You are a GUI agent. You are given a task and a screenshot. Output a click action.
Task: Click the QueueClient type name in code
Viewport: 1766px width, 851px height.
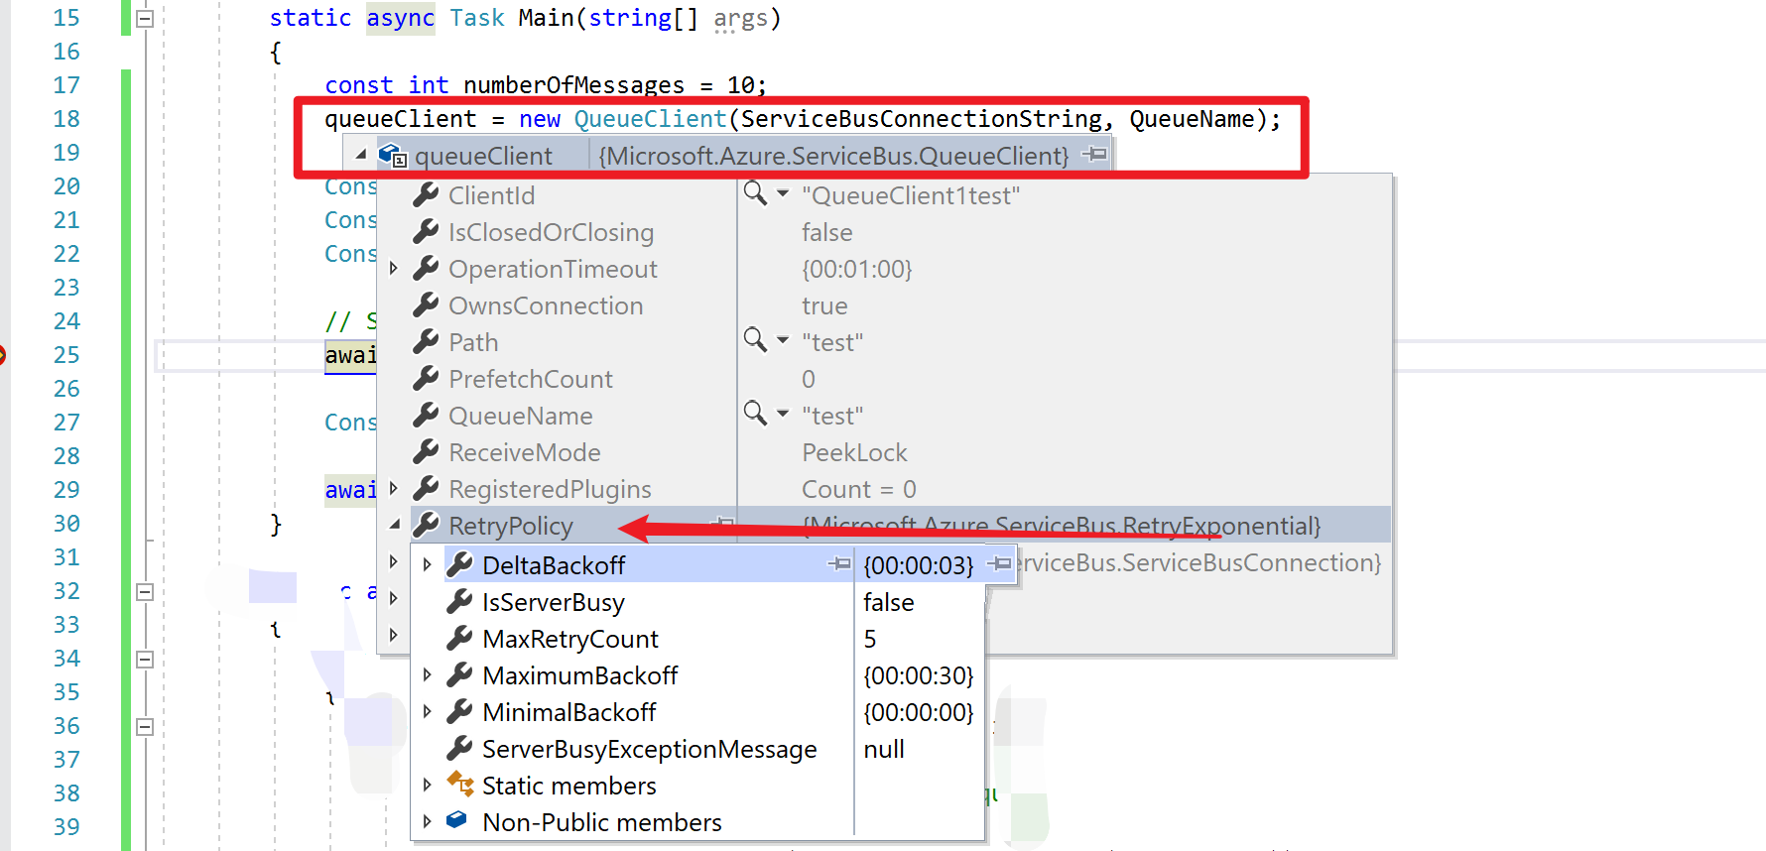click(650, 119)
